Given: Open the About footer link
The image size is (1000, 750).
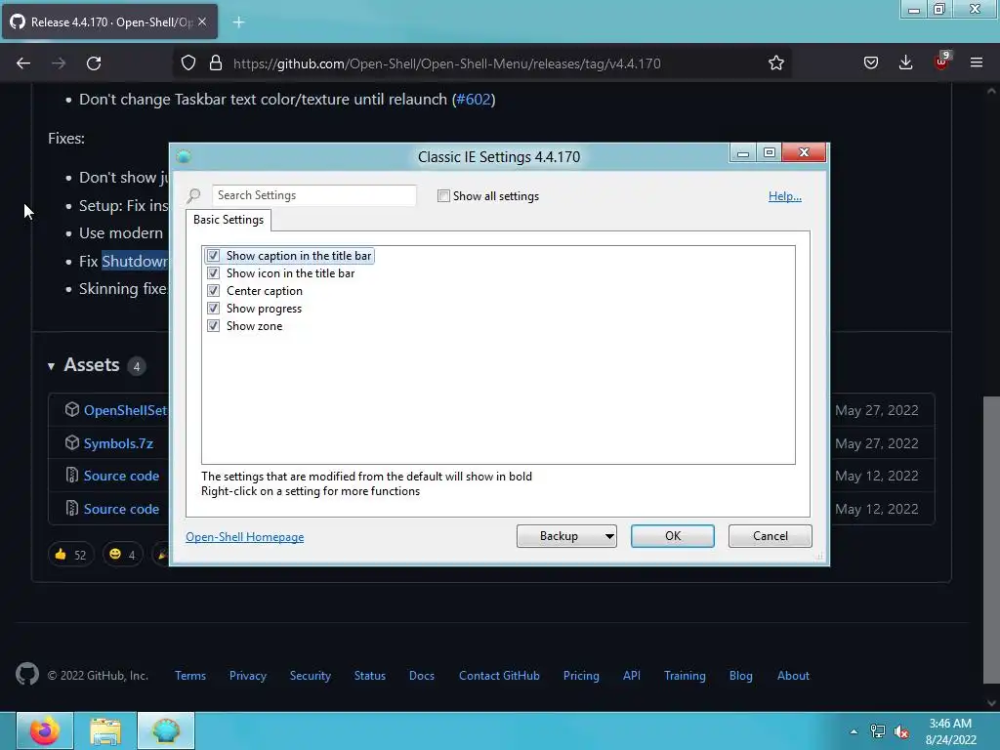Looking at the screenshot, I should click(x=793, y=676).
